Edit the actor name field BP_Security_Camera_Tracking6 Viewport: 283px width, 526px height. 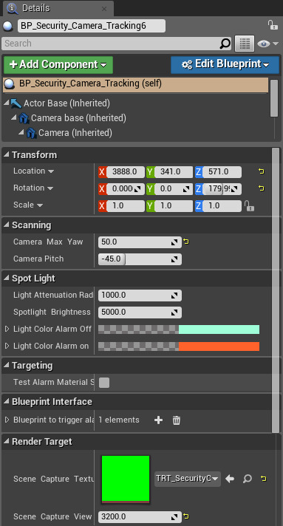[92, 26]
